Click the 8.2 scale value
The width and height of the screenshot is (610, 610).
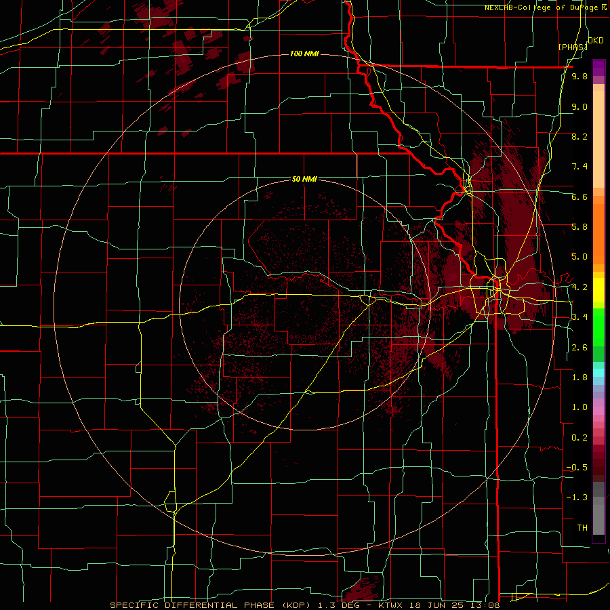[x=579, y=136]
